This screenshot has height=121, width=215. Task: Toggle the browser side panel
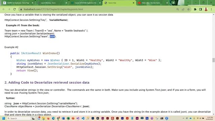tap(201, 9)
